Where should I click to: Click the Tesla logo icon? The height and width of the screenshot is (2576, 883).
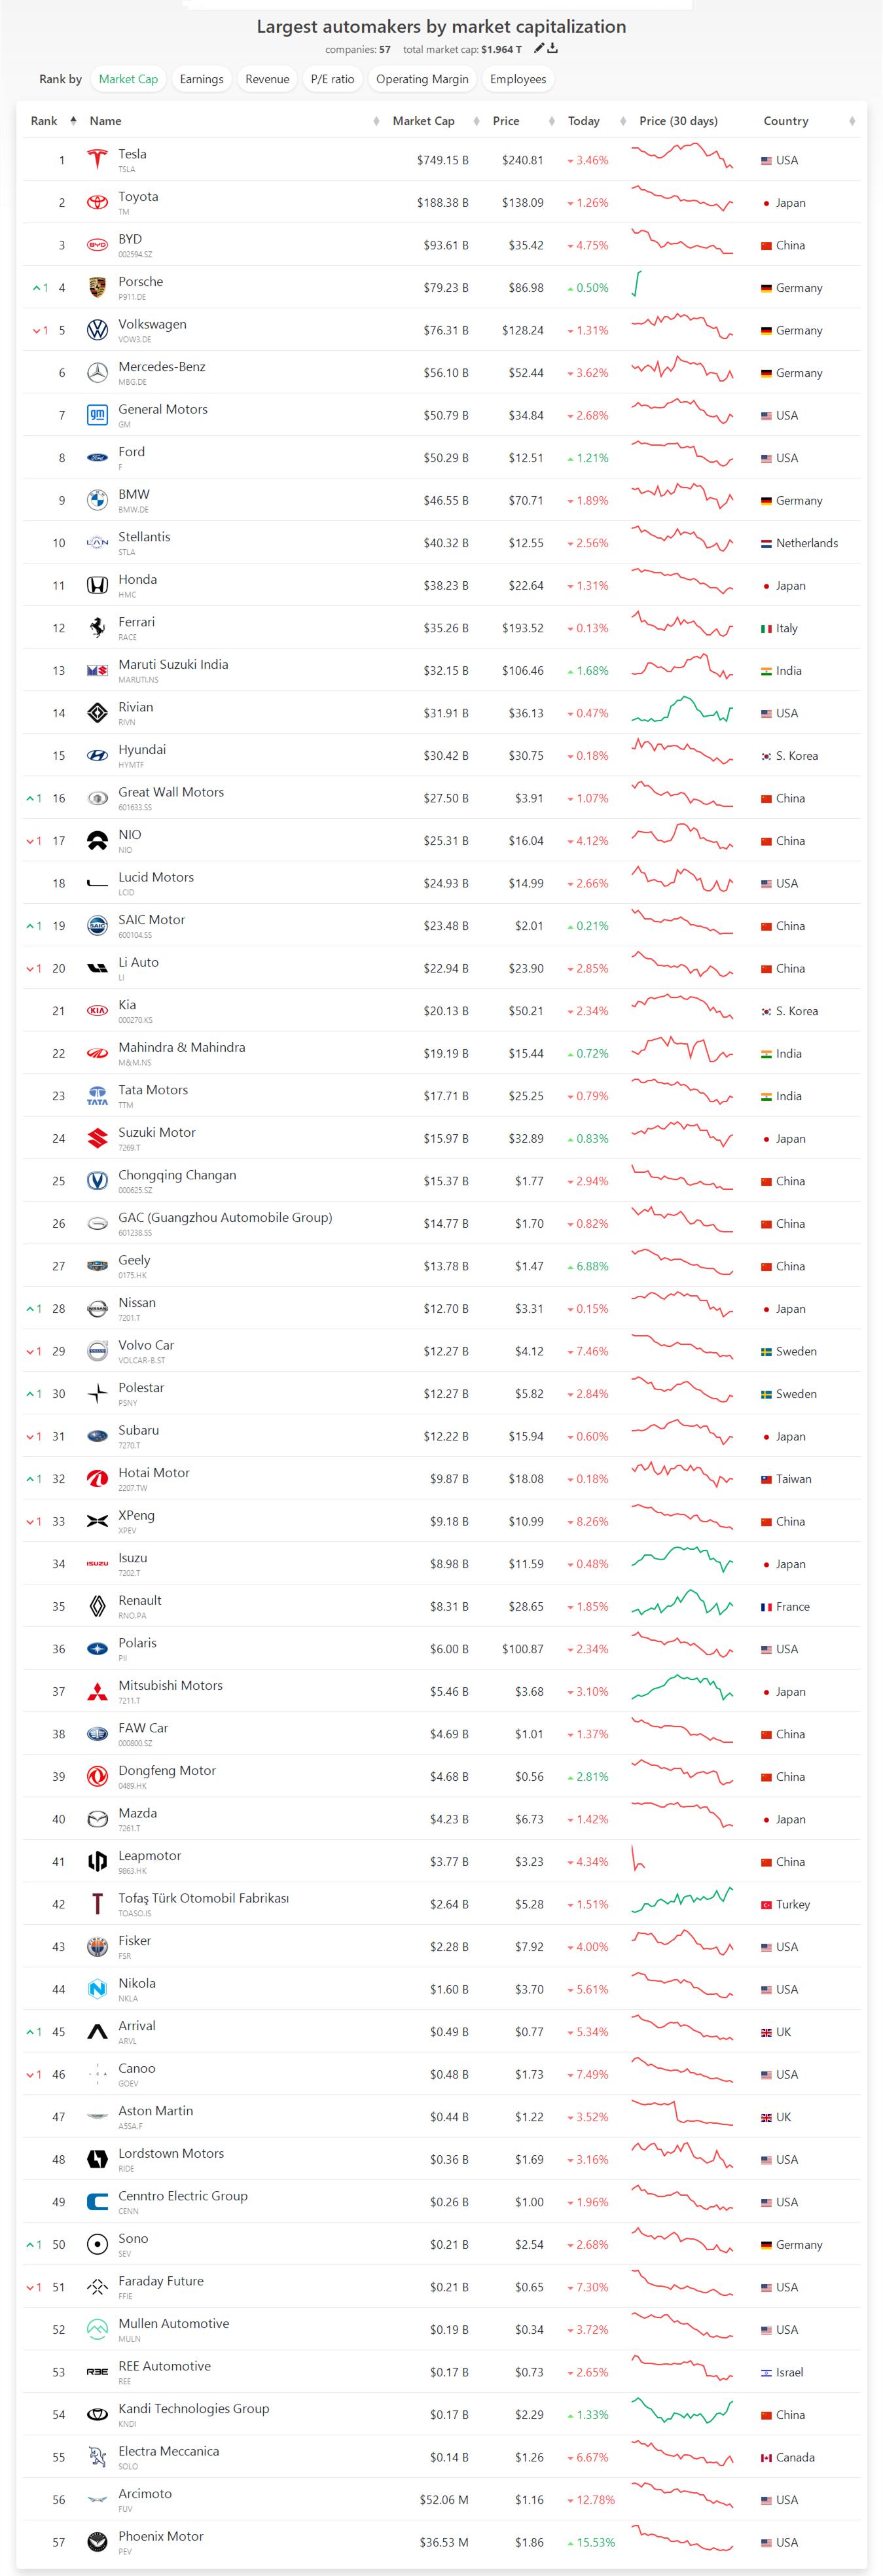pyautogui.click(x=97, y=160)
